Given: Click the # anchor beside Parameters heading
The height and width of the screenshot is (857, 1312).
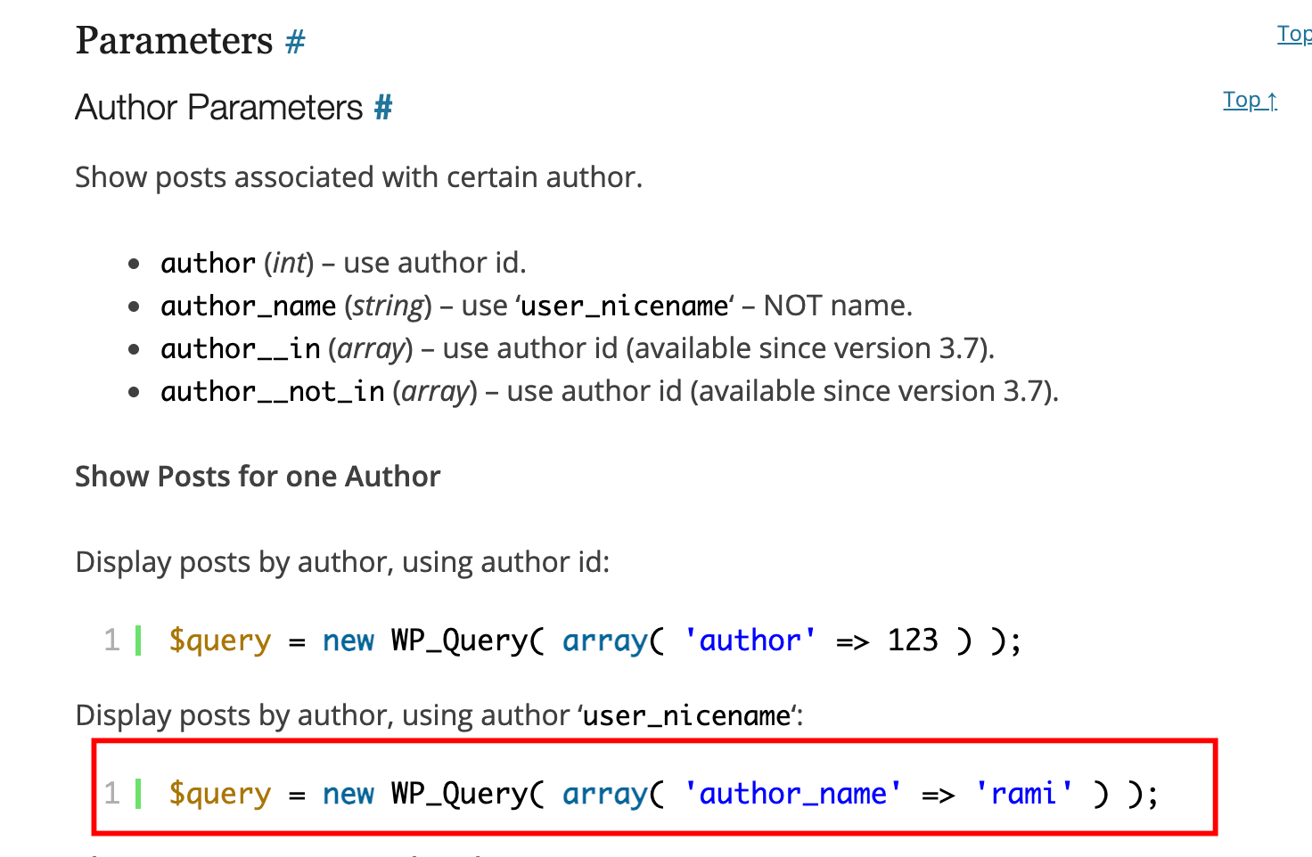Looking at the screenshot, I should pyautogui.click(x=295, y=42).
